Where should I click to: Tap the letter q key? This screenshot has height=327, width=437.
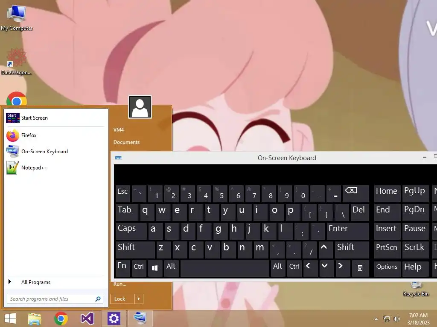(147, 212)
